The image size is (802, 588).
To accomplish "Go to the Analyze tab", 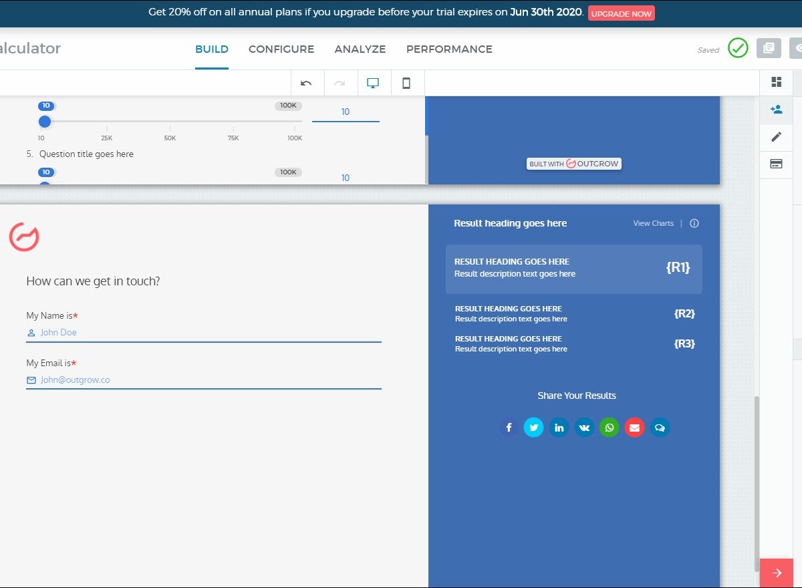I will tap(360, 49).
